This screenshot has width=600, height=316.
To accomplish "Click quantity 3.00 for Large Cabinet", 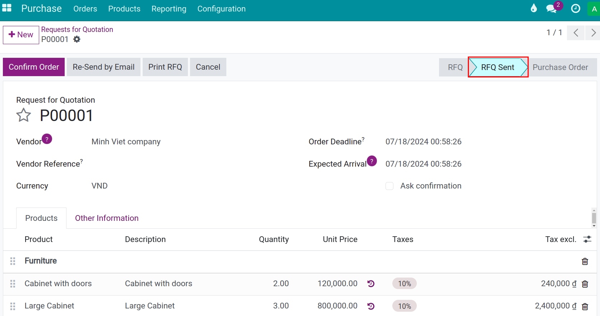I will pyautogui.click(x=281, y=306).
